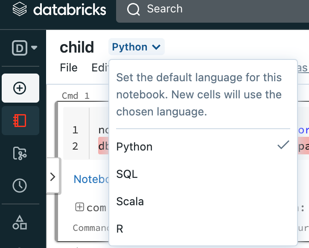This screenshot has width=309, height=248.
Task: Expand the sidebar with the arrow handle
Action: (x=53, y=177)
